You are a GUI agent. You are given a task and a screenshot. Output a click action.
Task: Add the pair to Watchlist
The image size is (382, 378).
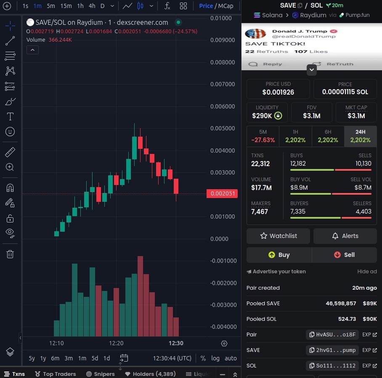278,236
